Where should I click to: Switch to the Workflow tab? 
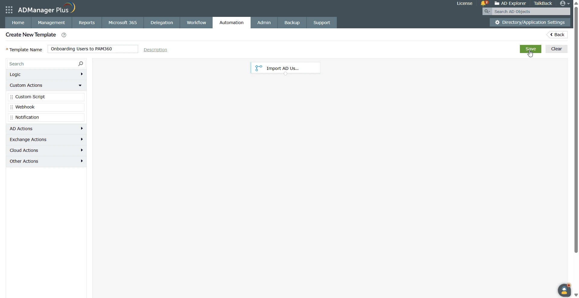tap(196, 23)
